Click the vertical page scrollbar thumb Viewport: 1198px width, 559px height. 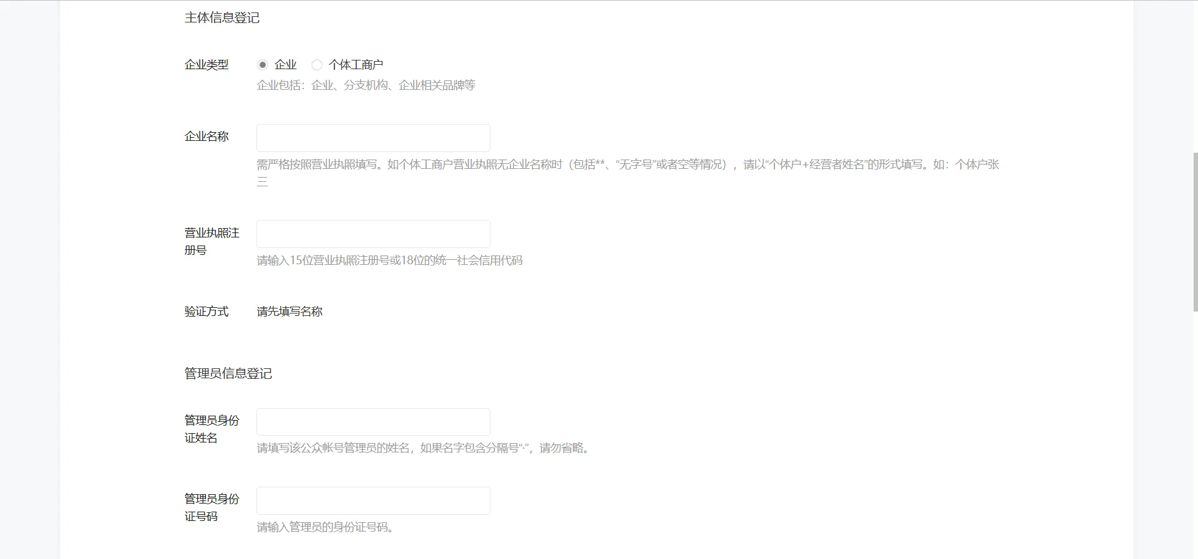pos(1195,231)
